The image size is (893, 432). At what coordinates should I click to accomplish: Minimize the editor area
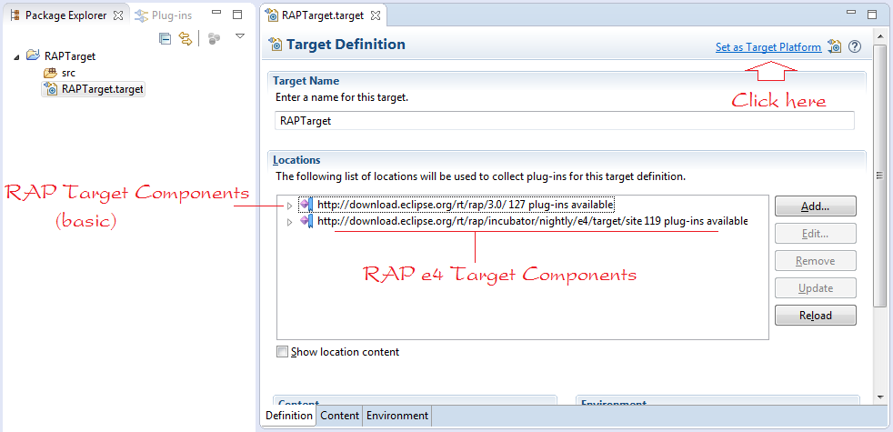[851, 13]
